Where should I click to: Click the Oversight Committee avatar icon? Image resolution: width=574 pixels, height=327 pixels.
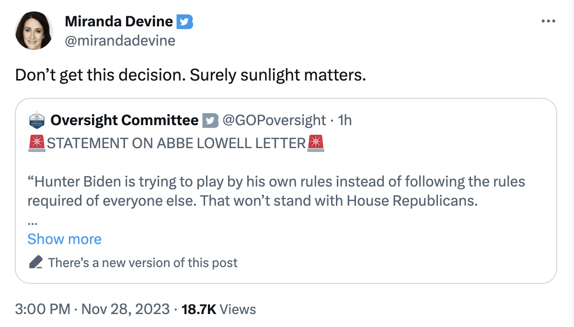pyautogui.click(x=37, y=120)
